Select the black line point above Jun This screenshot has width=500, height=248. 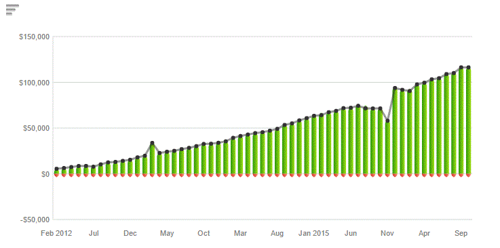point(351,108)
